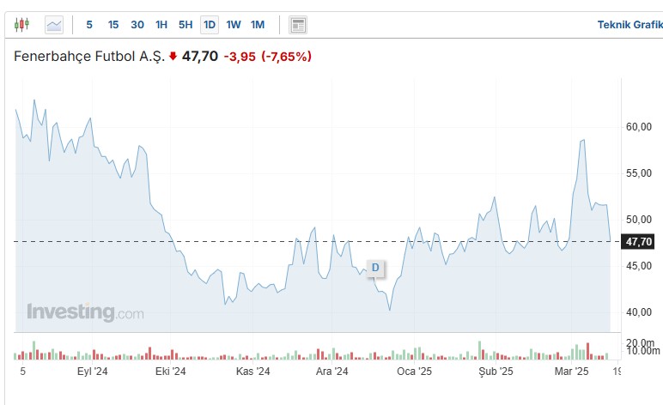Click the Fenerbahçe Futbol A.Ş. title
The width and height of the screenshot is (663, 405).
point(89,56)
